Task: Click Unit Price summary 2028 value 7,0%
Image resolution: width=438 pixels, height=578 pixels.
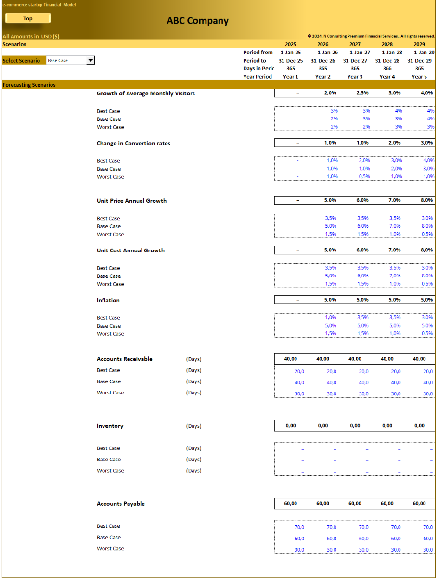Action: [394, 200]
